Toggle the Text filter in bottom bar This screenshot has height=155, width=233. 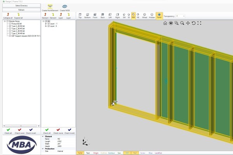coord(88,153)
